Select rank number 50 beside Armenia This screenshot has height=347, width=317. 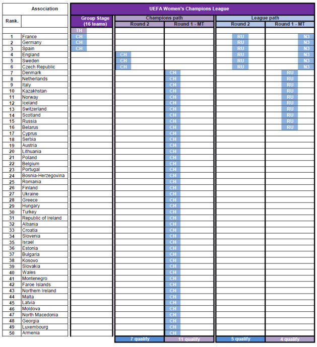point(12,333)
